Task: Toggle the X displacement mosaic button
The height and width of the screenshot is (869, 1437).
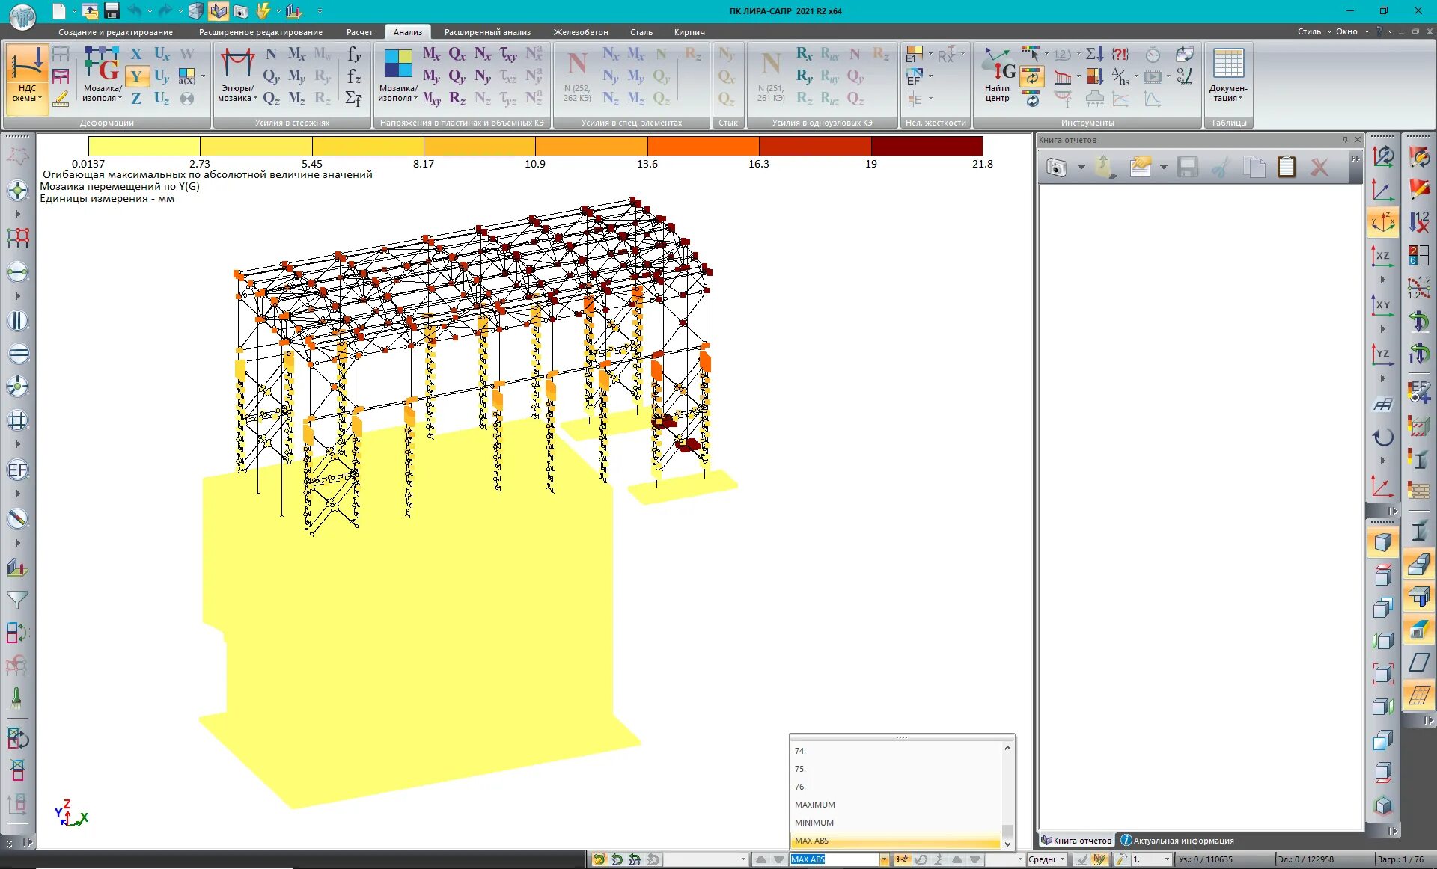Action: click(136, 54)
